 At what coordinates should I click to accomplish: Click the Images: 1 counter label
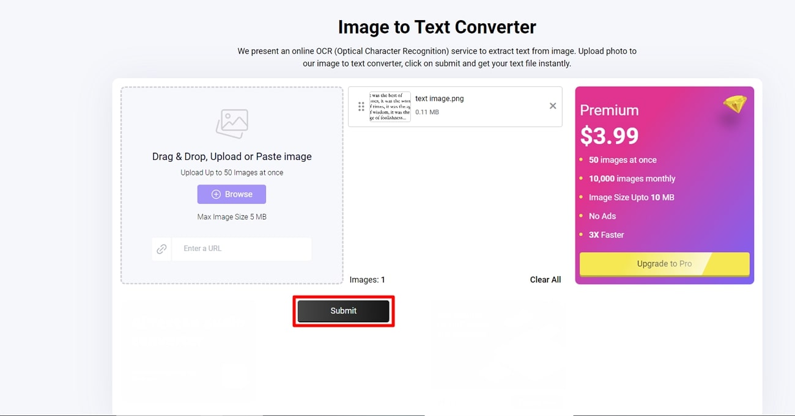click(x=368, y=279)
